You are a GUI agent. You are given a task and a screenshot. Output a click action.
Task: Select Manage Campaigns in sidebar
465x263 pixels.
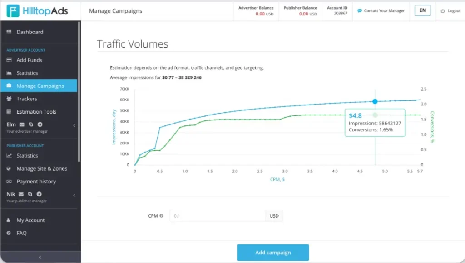39,86
